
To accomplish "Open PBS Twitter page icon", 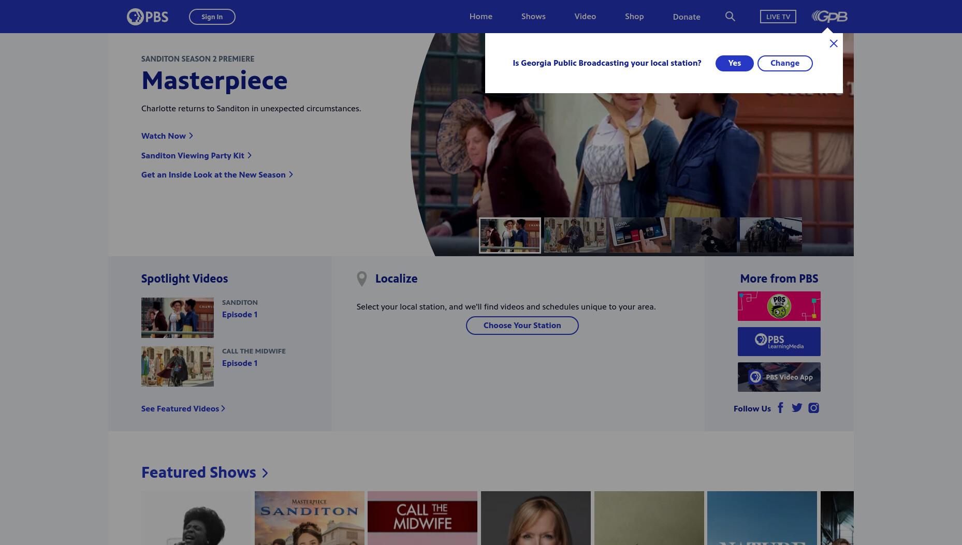I will point(797,408).
